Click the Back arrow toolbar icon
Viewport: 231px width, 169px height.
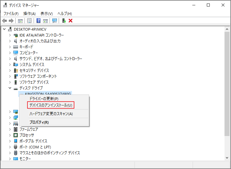pyautogui.click(x=4, y=21)
